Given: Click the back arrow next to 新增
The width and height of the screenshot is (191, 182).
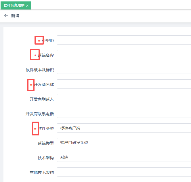Looking at the screenshot, I should coord(6,16).
